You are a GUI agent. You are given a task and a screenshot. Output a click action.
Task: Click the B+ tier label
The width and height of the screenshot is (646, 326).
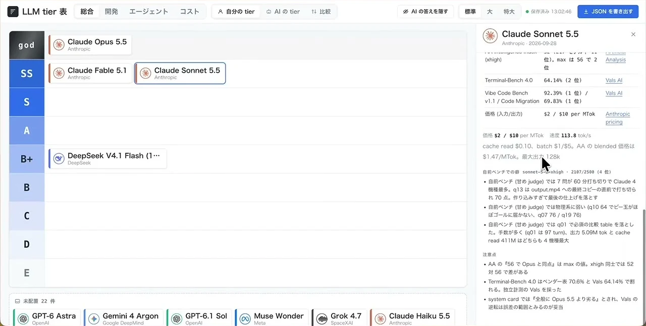27,159
